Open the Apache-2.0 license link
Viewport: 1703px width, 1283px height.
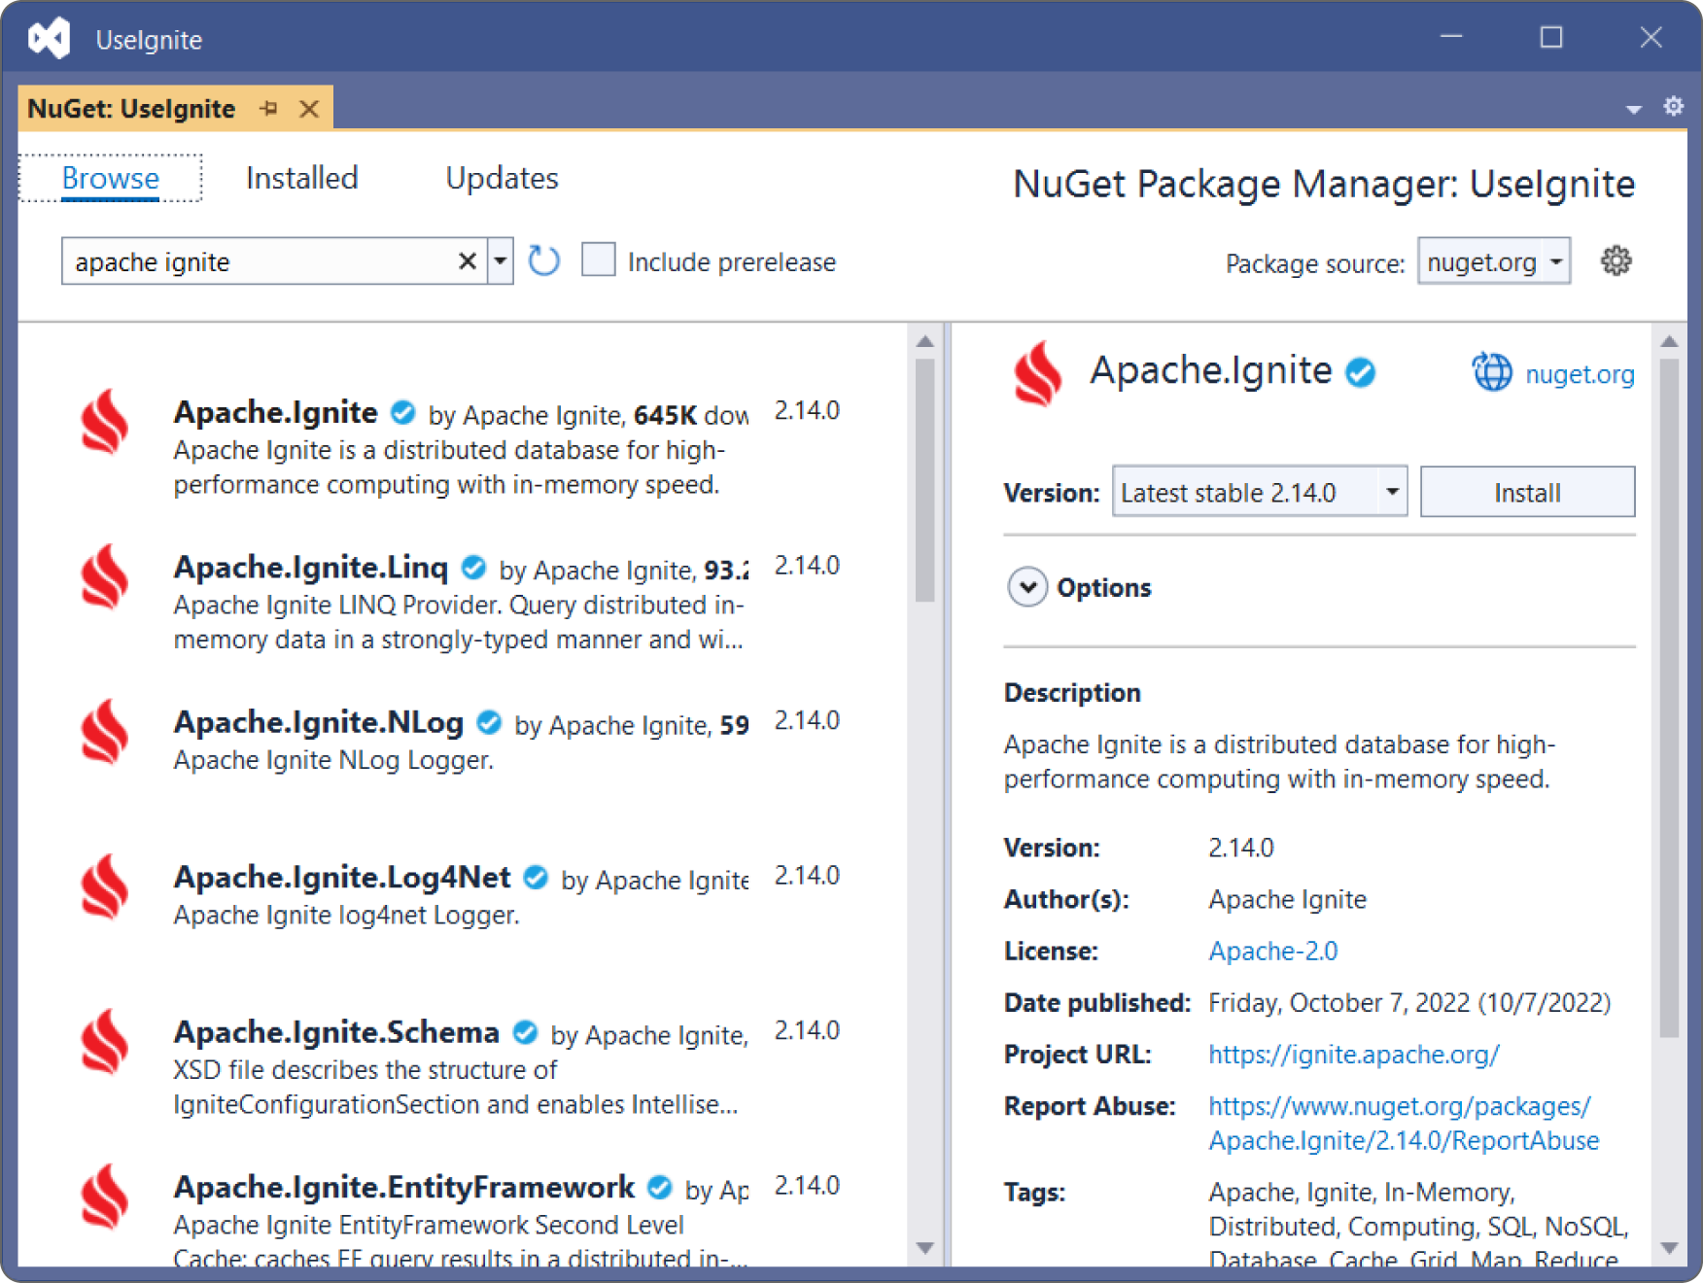pos(1272,951)
